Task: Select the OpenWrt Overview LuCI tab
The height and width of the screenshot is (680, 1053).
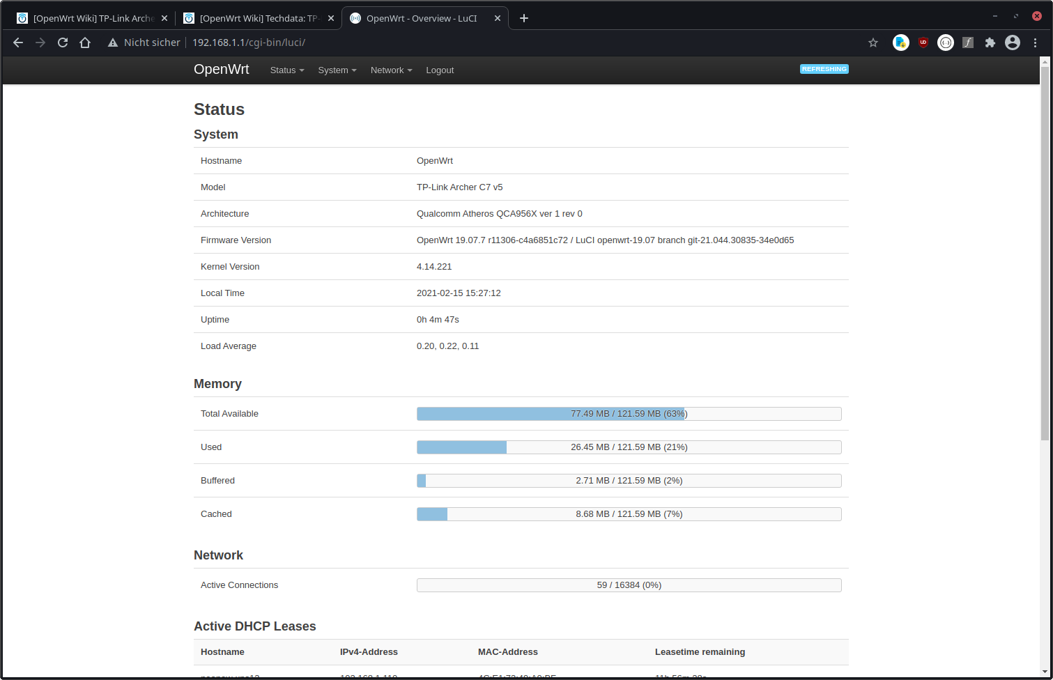Action: (425, 18)
